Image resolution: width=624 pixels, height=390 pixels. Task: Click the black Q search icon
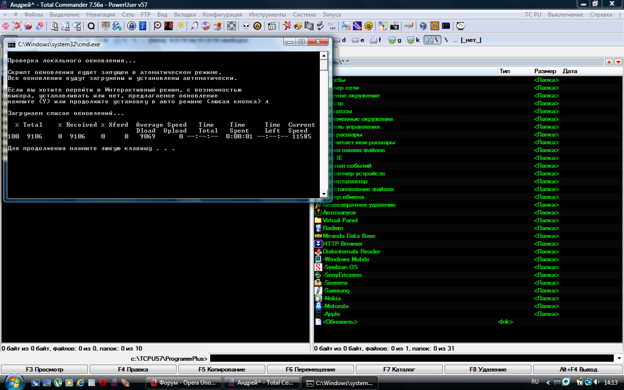(x=91, y=26)
